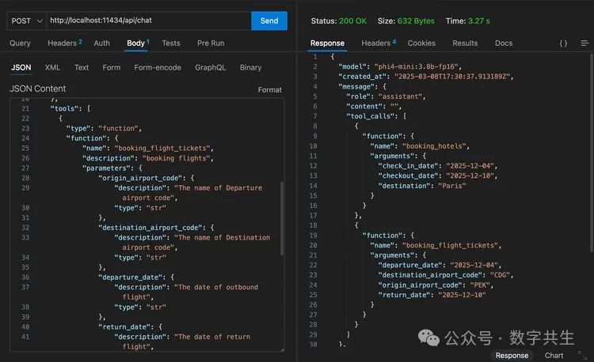Click the "PEK" origin airport code value

[x=480, y=285]
